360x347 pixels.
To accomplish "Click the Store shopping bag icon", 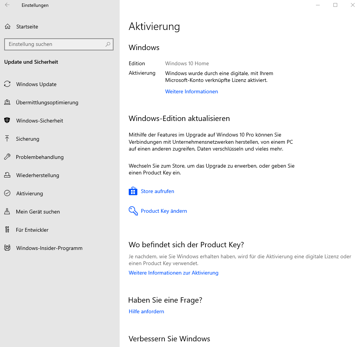I will pos(133,191).
